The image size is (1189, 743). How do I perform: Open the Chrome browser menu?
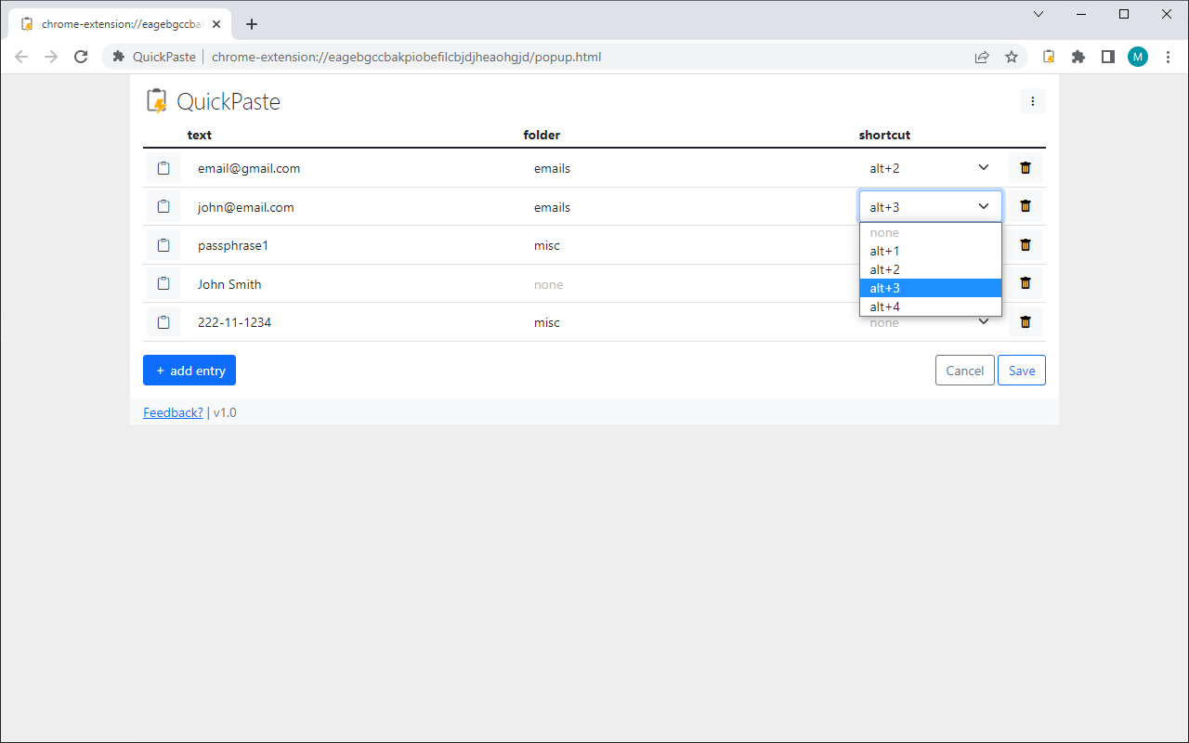tap(1168, 57)
